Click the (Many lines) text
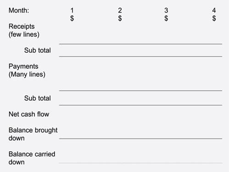229x172 pixels. (27, 74)
